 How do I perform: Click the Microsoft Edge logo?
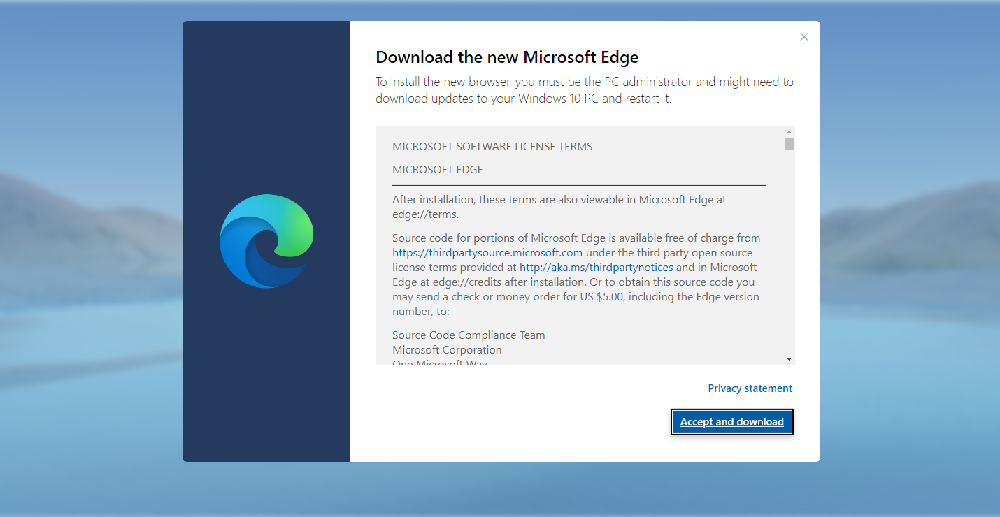[266, 241]
